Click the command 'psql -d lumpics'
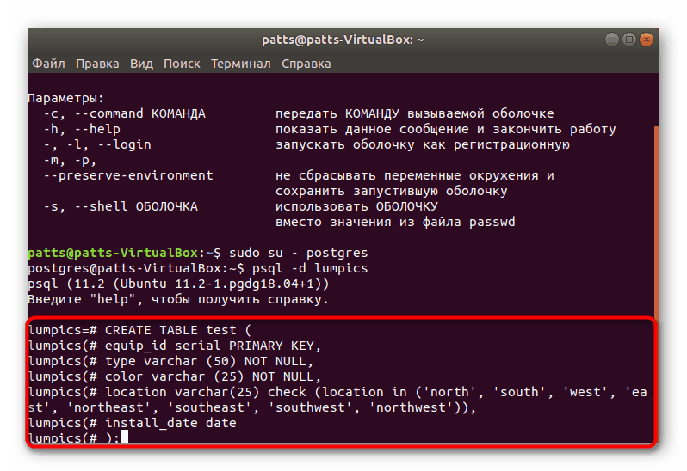This screenshot has width=687, height=471. 310,268
